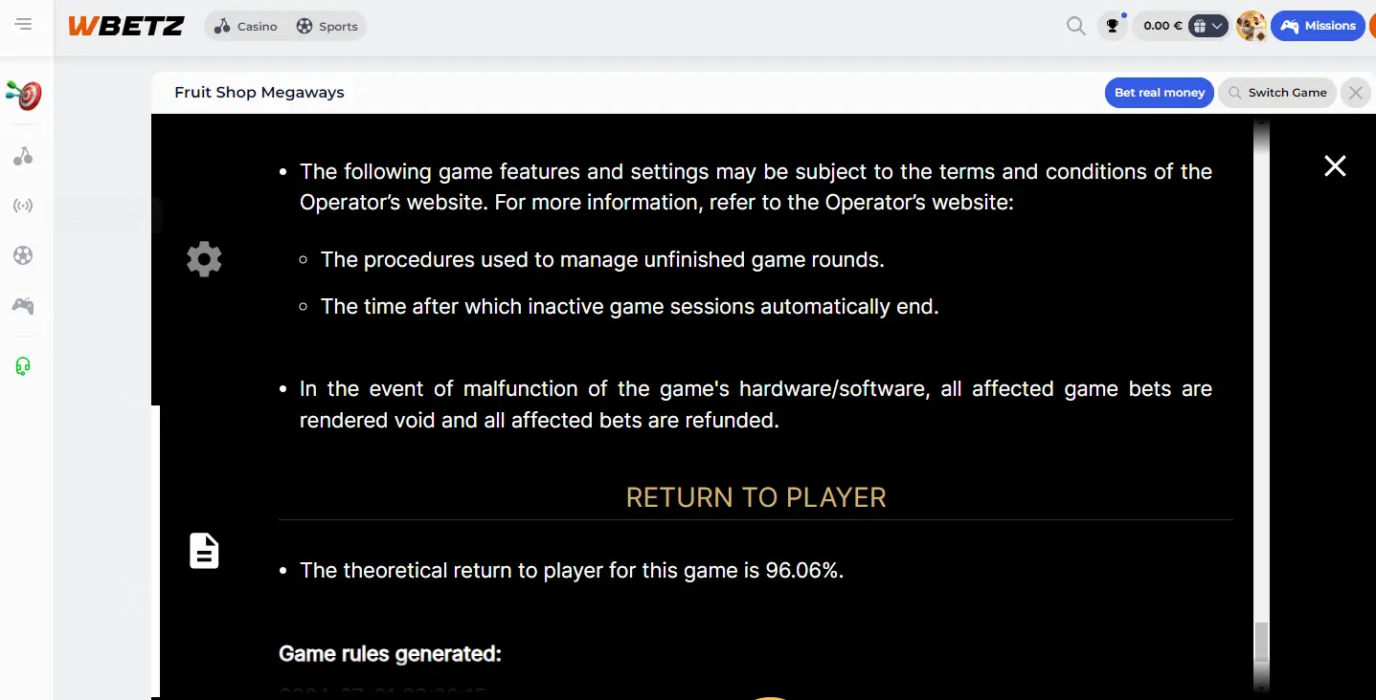
Task: Select the soccer ball sports sidebar icon
Action: point(24,255)
